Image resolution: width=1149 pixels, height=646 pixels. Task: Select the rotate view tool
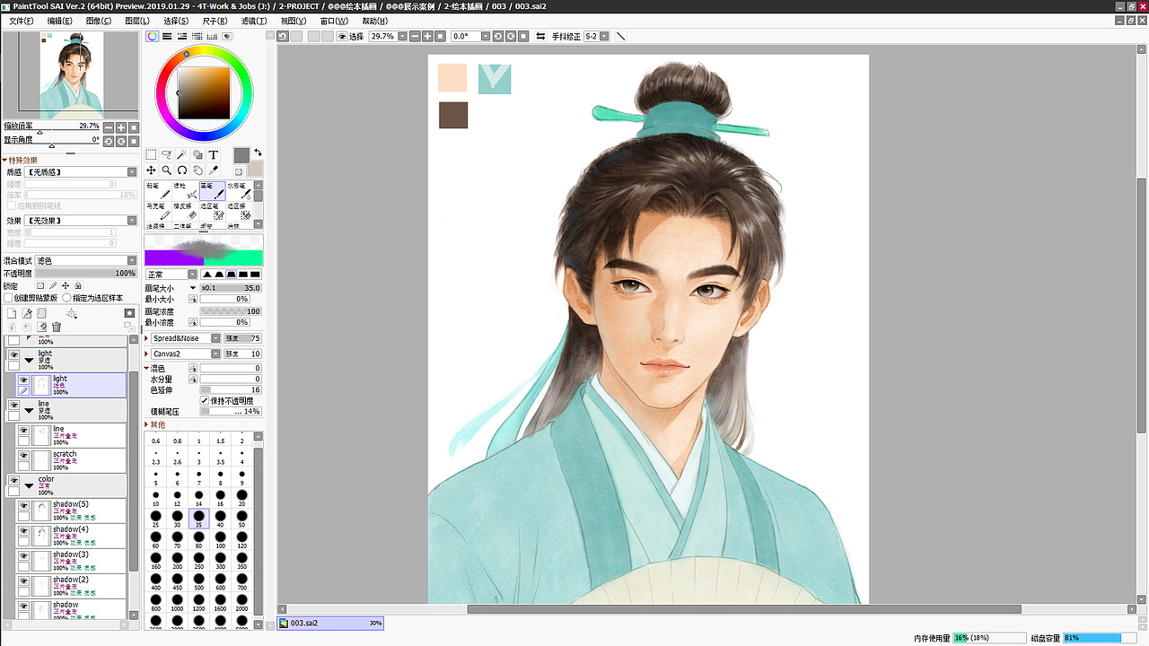[181, 170]
